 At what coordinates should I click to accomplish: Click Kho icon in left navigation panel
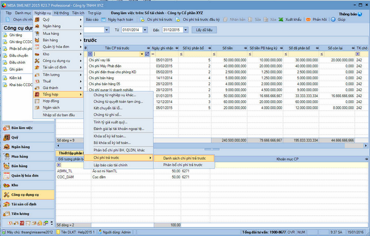[7, 186]
